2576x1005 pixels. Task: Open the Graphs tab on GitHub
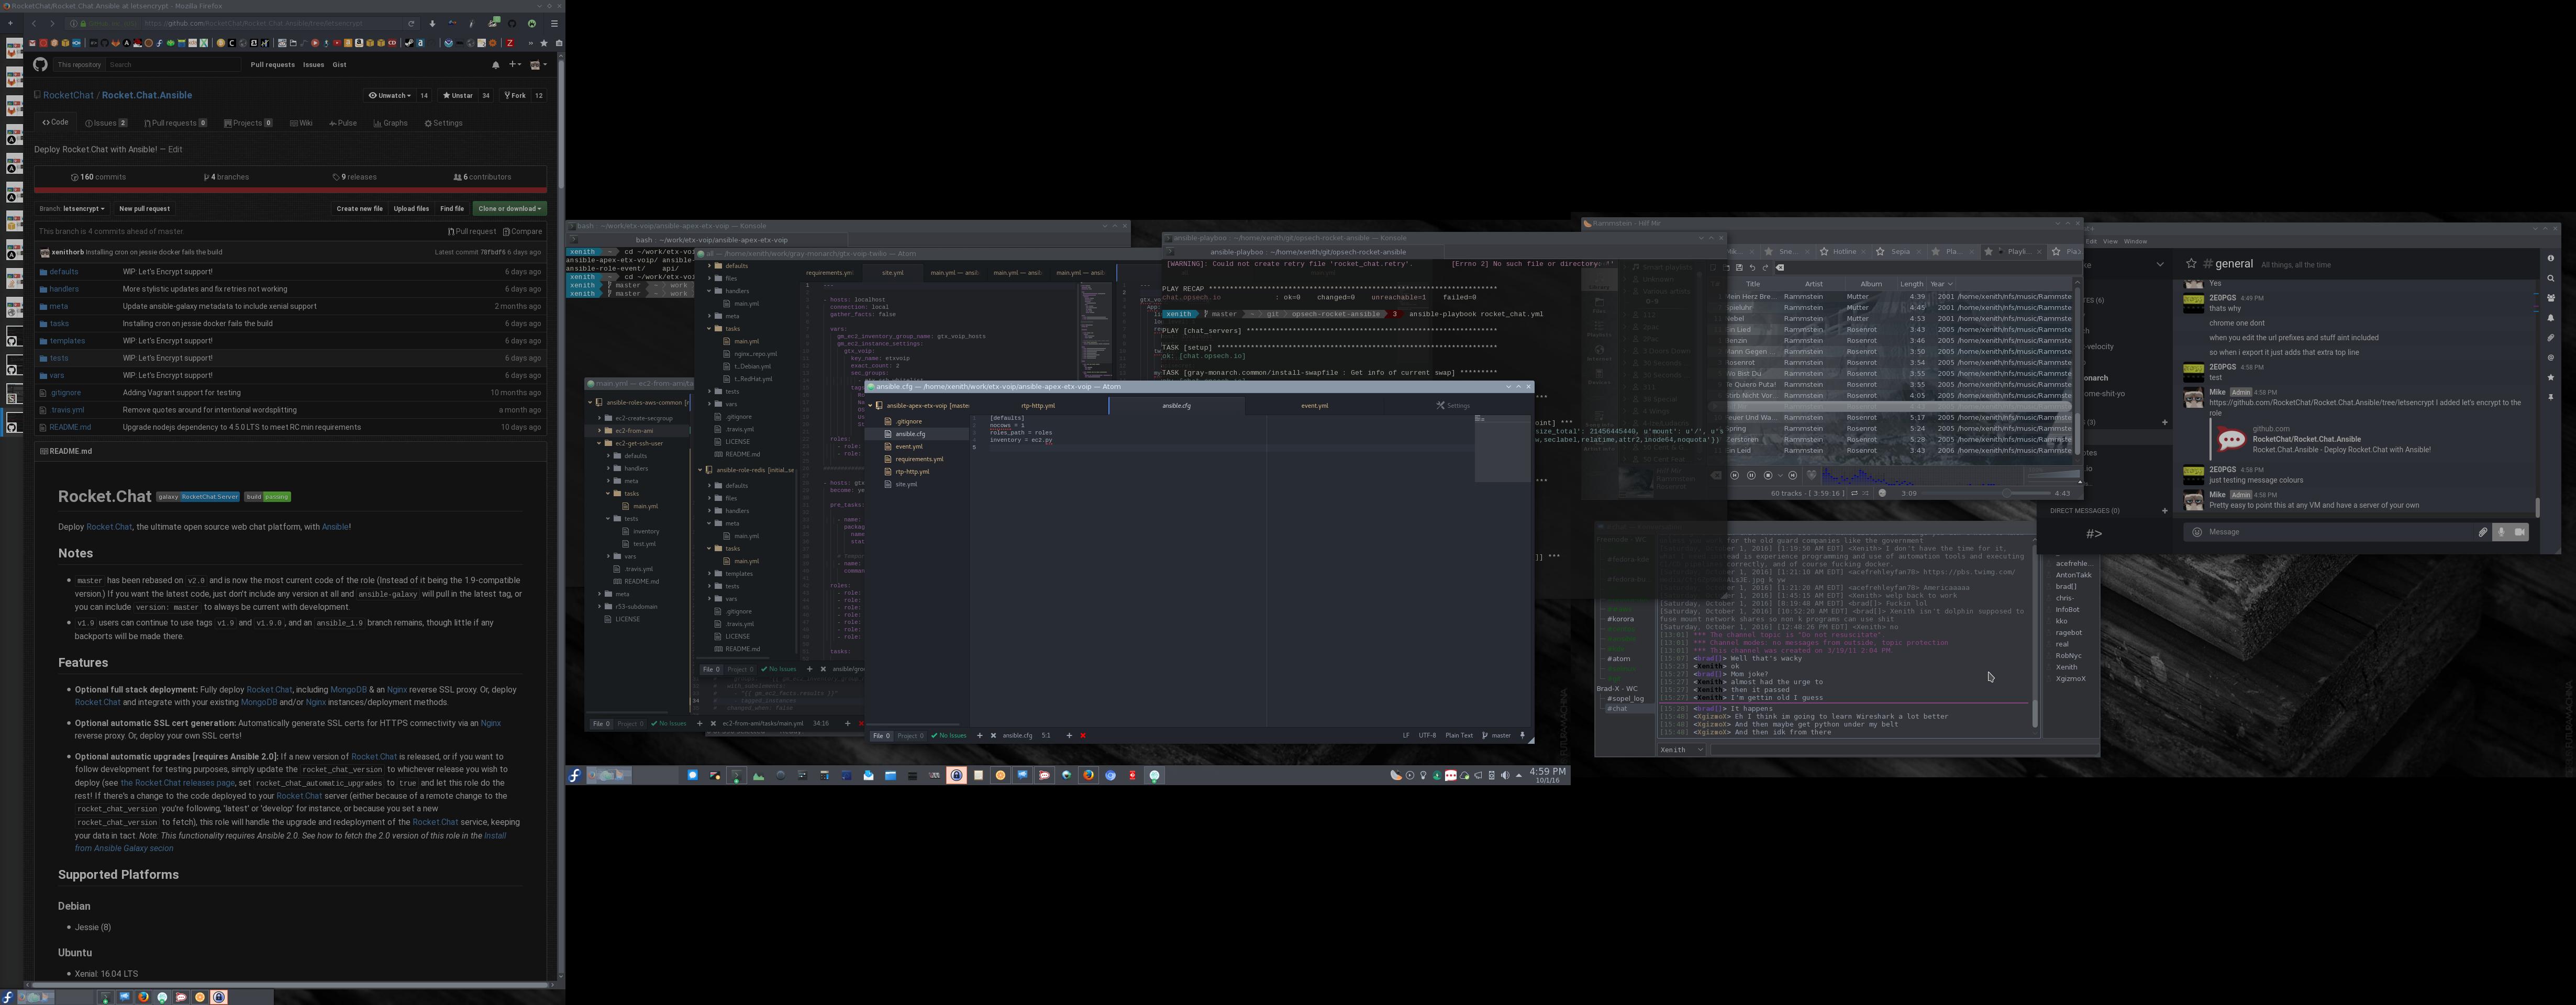click(390, 123)
